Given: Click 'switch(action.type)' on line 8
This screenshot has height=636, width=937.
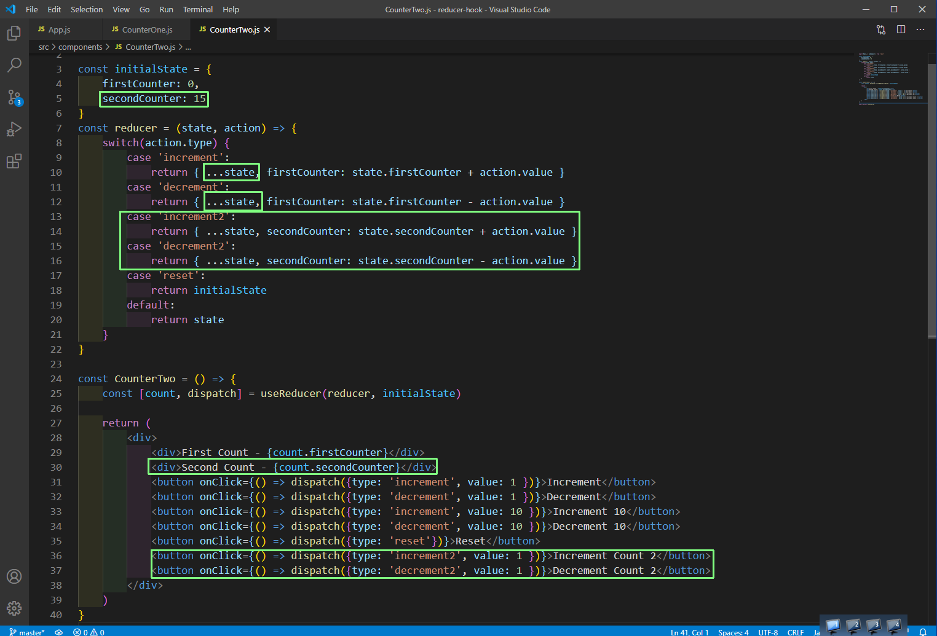Looking at the screenshot, I should tap(160, 143).
